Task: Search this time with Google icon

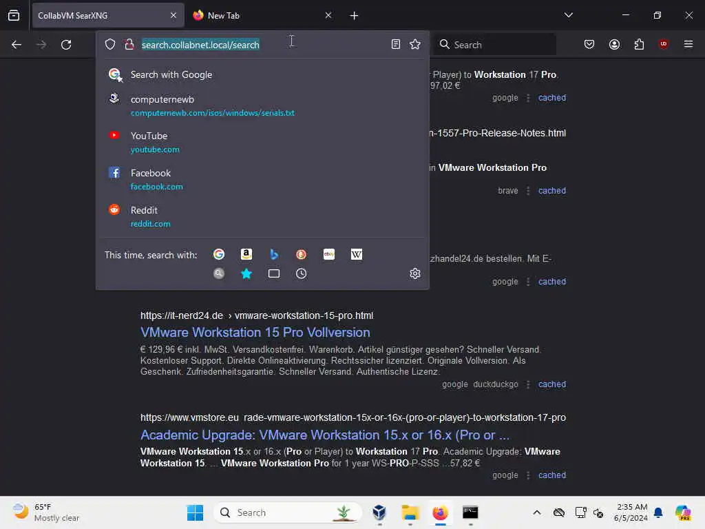Action: coord(219,254)
